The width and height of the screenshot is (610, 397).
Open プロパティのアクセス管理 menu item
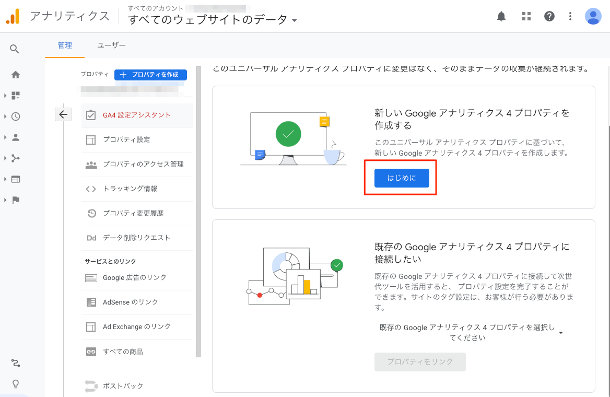pos(137,164)
